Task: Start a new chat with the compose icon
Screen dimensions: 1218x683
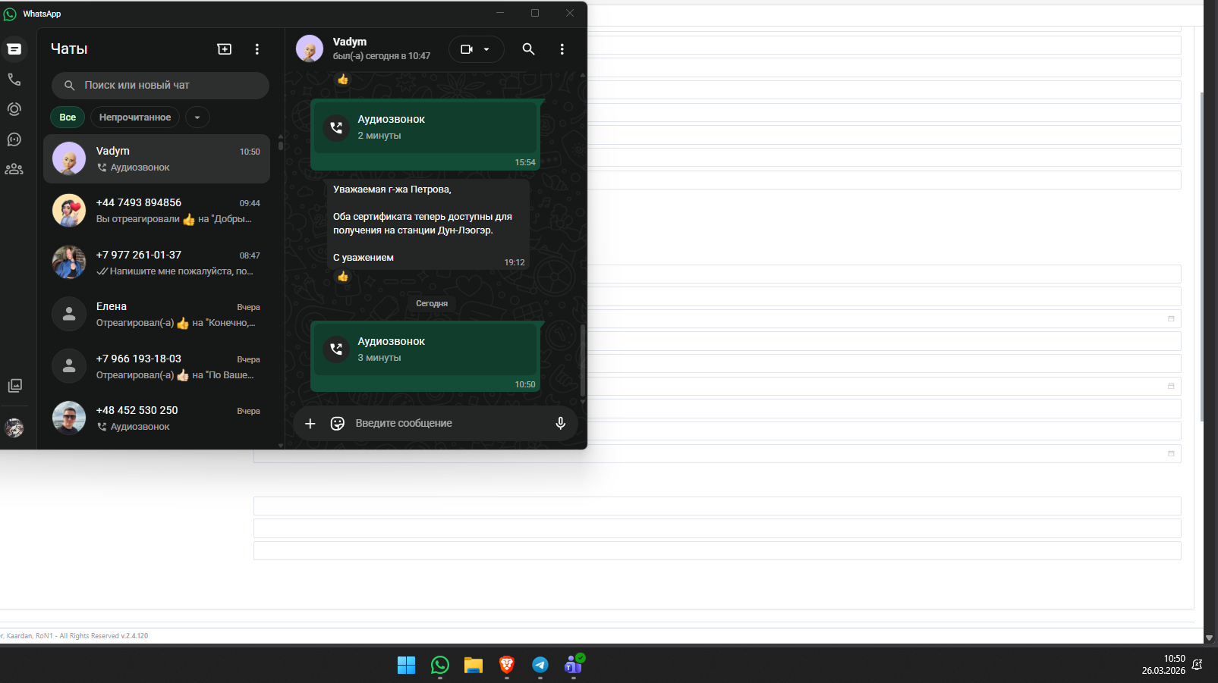Action: 225,49
